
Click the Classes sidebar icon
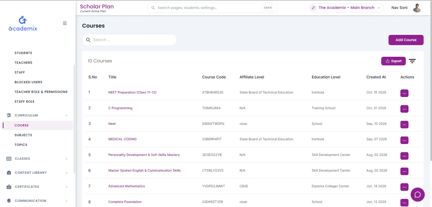pos(9,159)
